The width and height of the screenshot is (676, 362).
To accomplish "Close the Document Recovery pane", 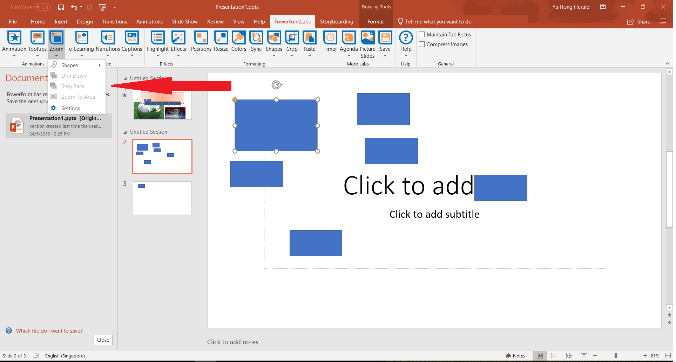I will (103, 340).
